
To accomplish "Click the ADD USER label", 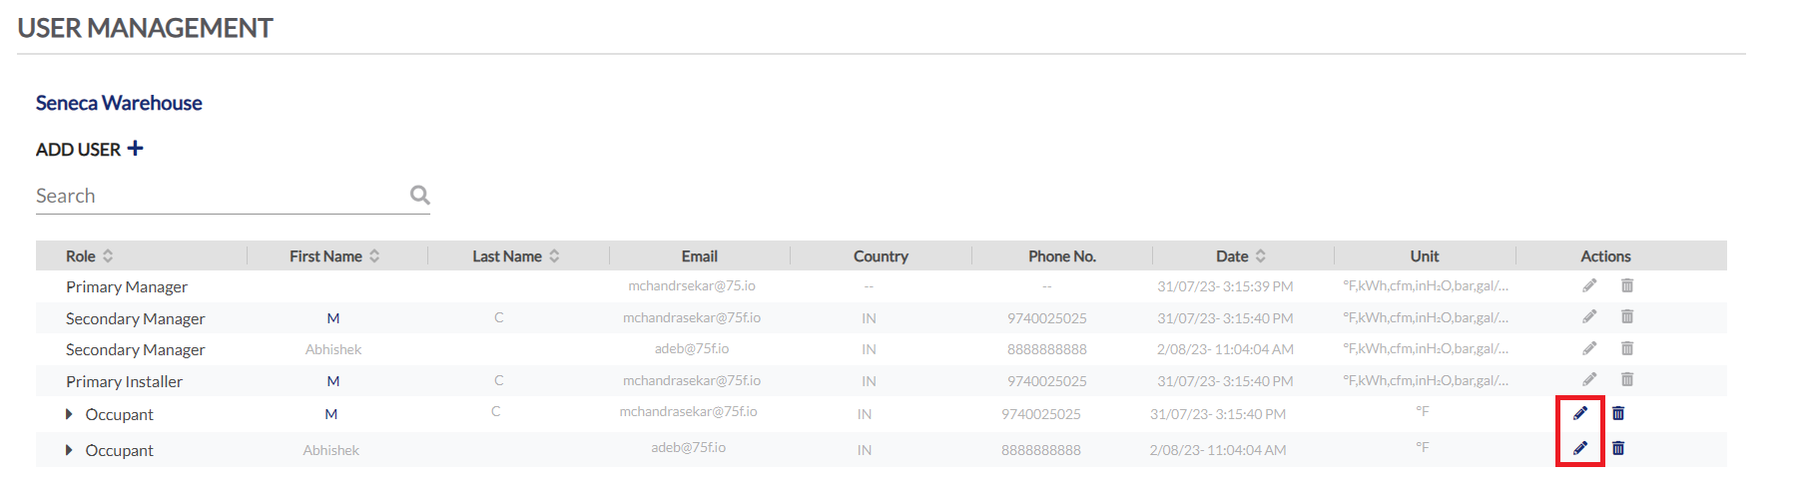I will pyautogui.click(x=78, y=150).
